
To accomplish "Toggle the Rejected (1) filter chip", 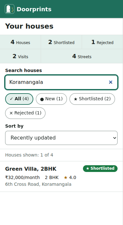I will (25, 113).
